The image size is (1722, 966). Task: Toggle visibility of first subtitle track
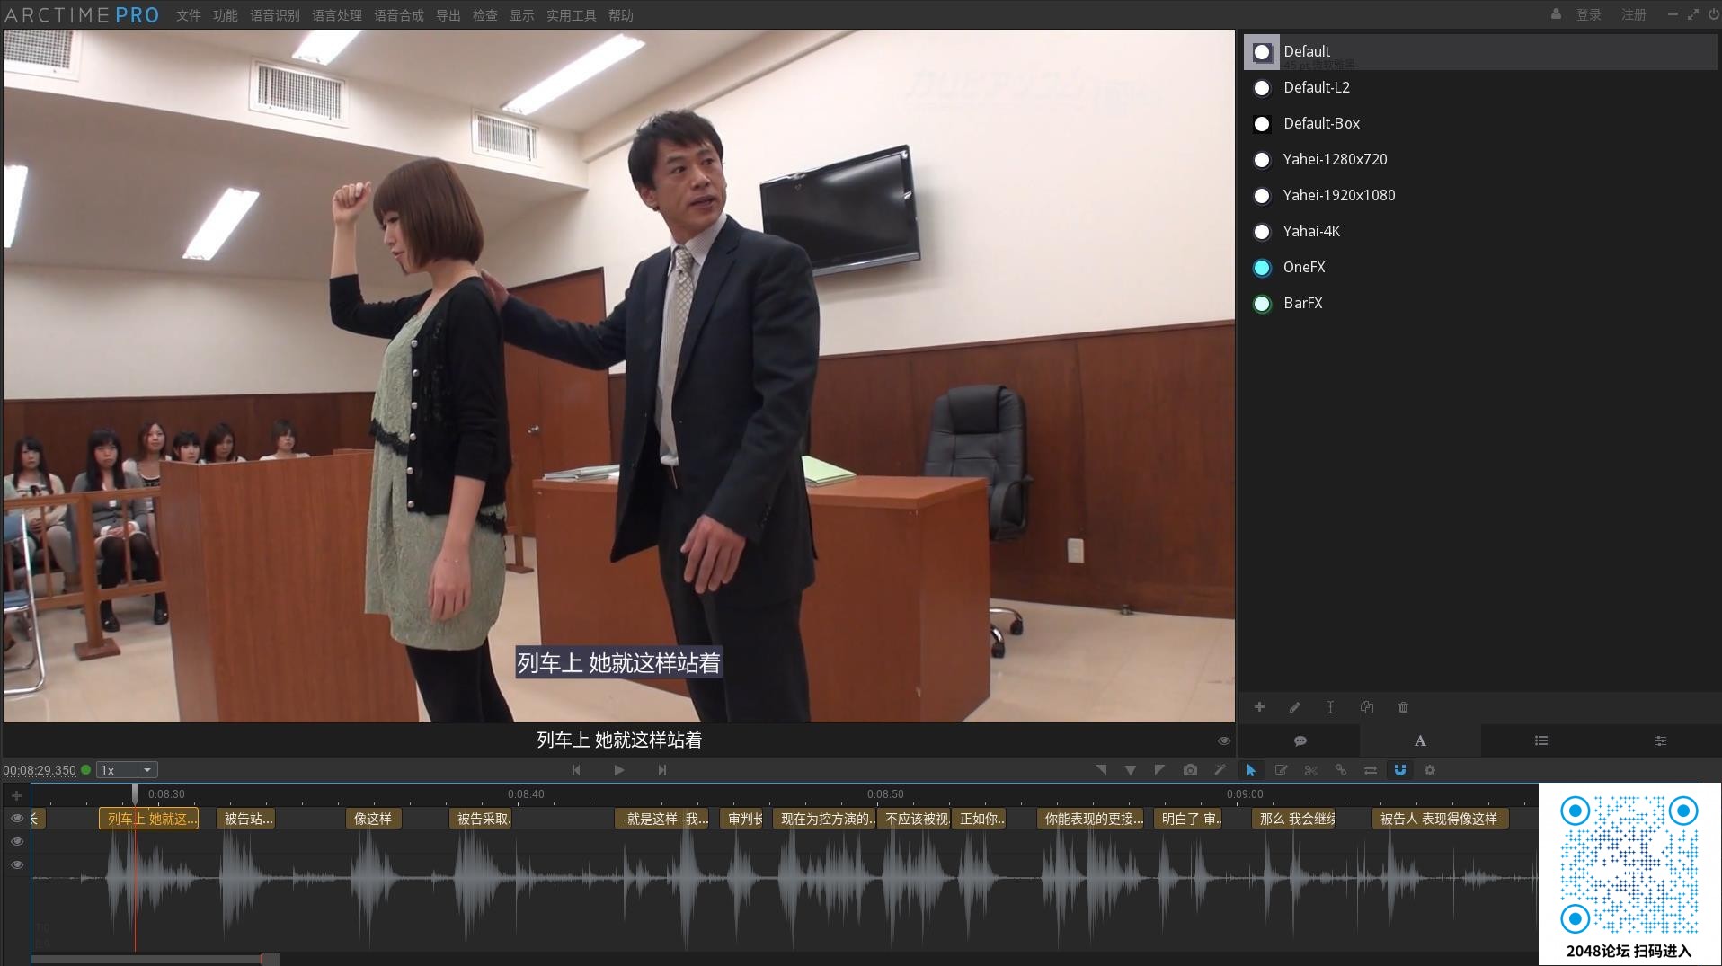pyautogui.click(x=16, y=818)
